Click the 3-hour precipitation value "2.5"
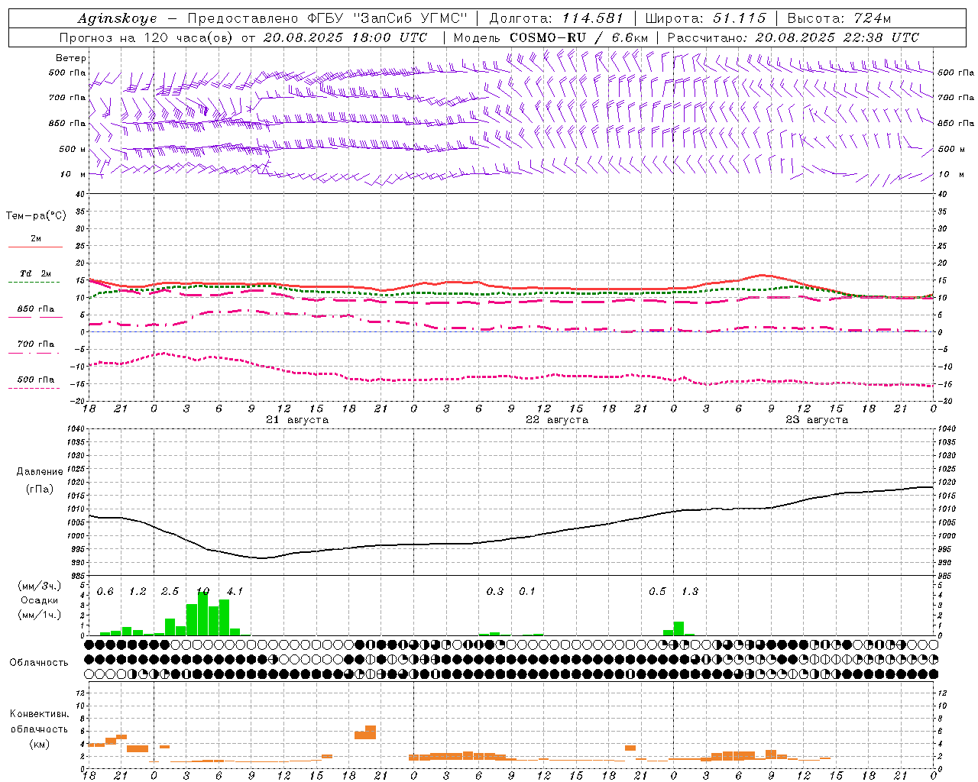This screenshot has width=978, height=782. tap(170, 592)
